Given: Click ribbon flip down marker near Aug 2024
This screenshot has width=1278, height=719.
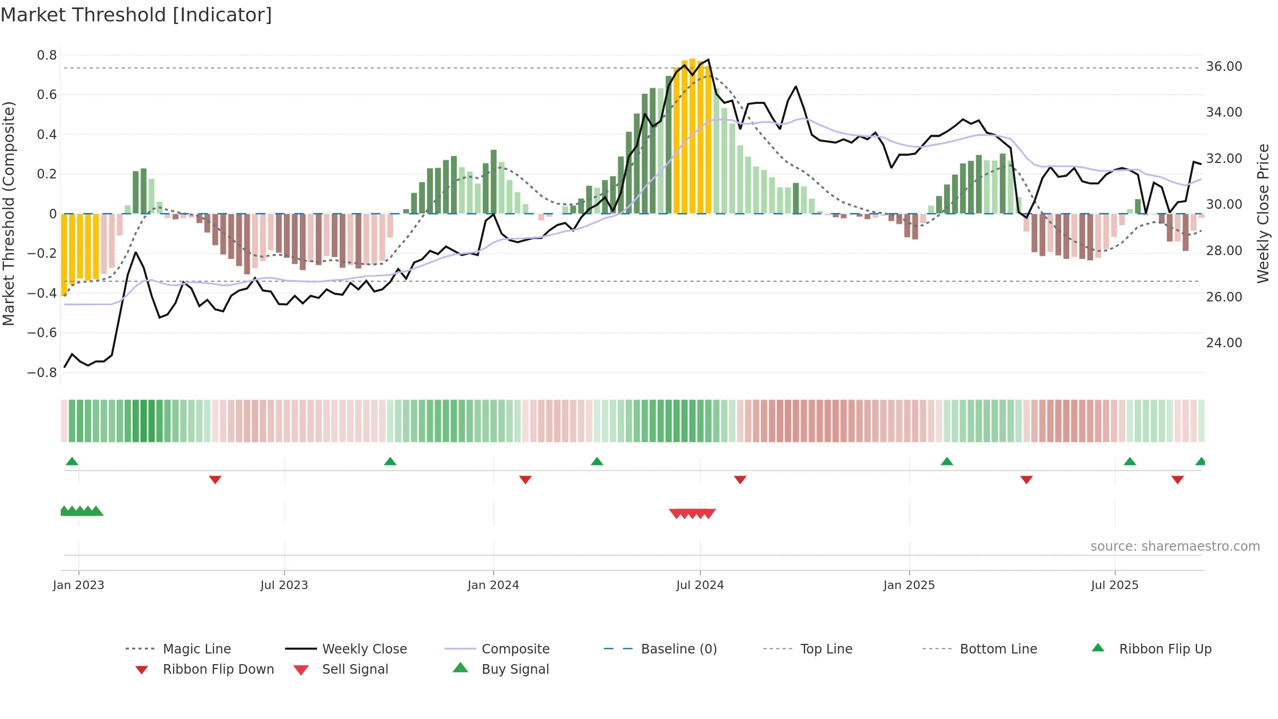Looking at the screenshot, I should [740, 480].
